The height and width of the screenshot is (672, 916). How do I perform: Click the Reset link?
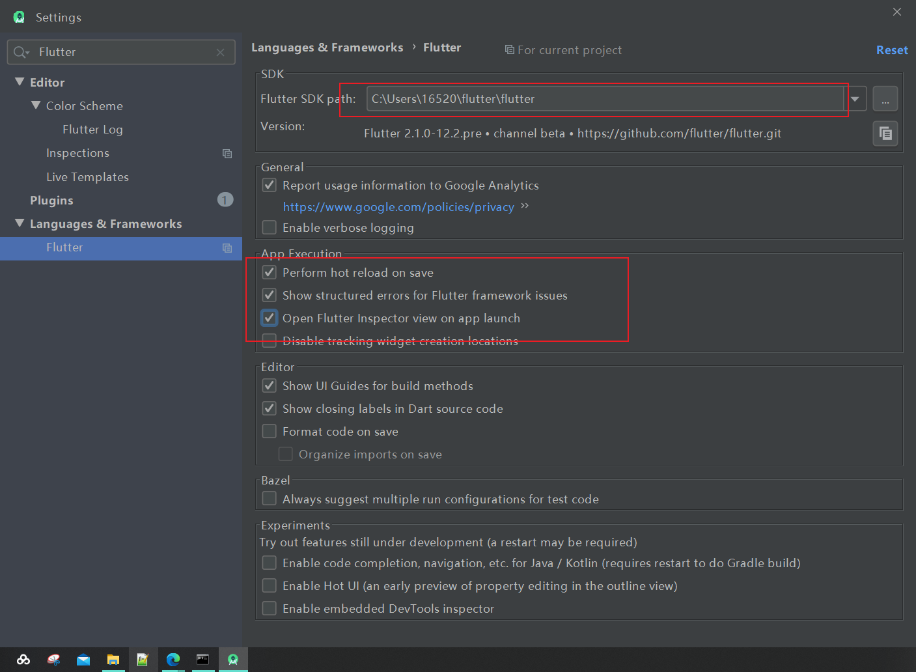pos(892,50)
